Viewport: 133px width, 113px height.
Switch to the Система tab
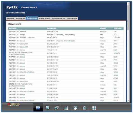[11, 18]
